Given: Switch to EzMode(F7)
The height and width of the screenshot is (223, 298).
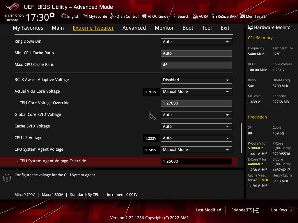Looking at the screenshot, I should 245,210.
